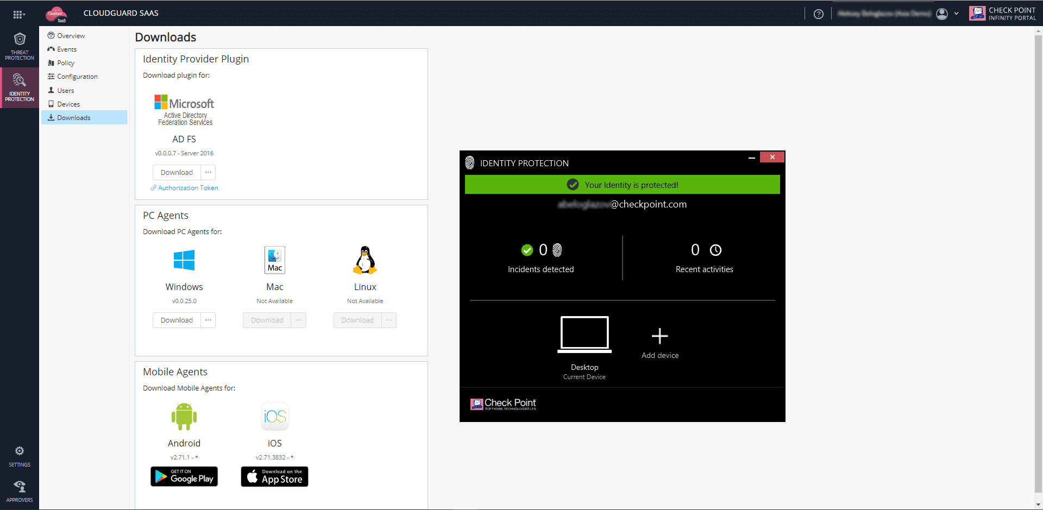Click the green check next to incidents count
The width and height of the screenshot is (1043, 510).
[527, 250]
